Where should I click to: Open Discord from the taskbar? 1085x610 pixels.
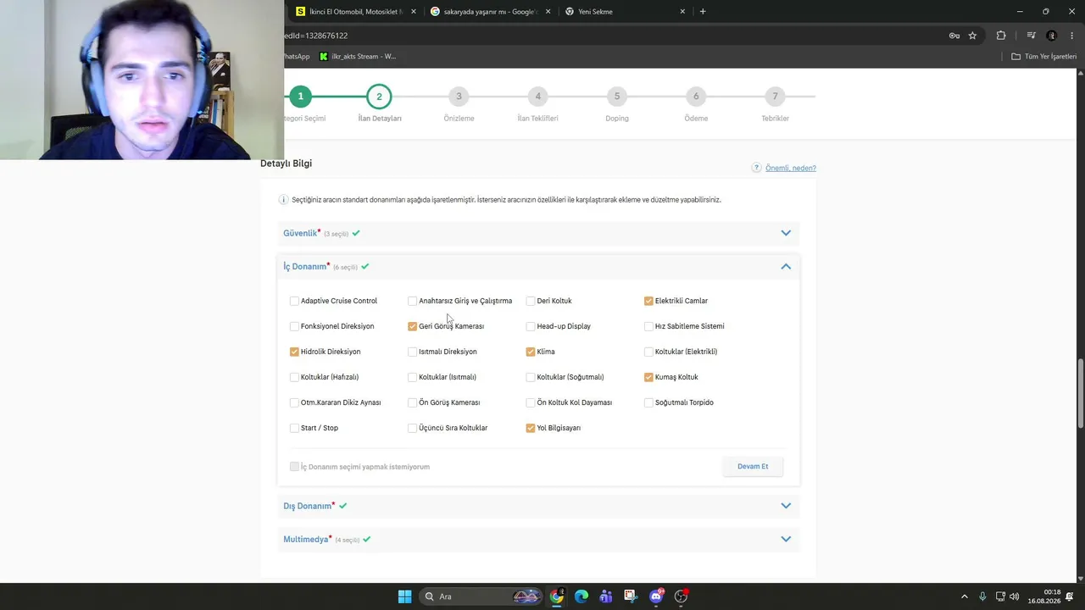pos(656,596)
